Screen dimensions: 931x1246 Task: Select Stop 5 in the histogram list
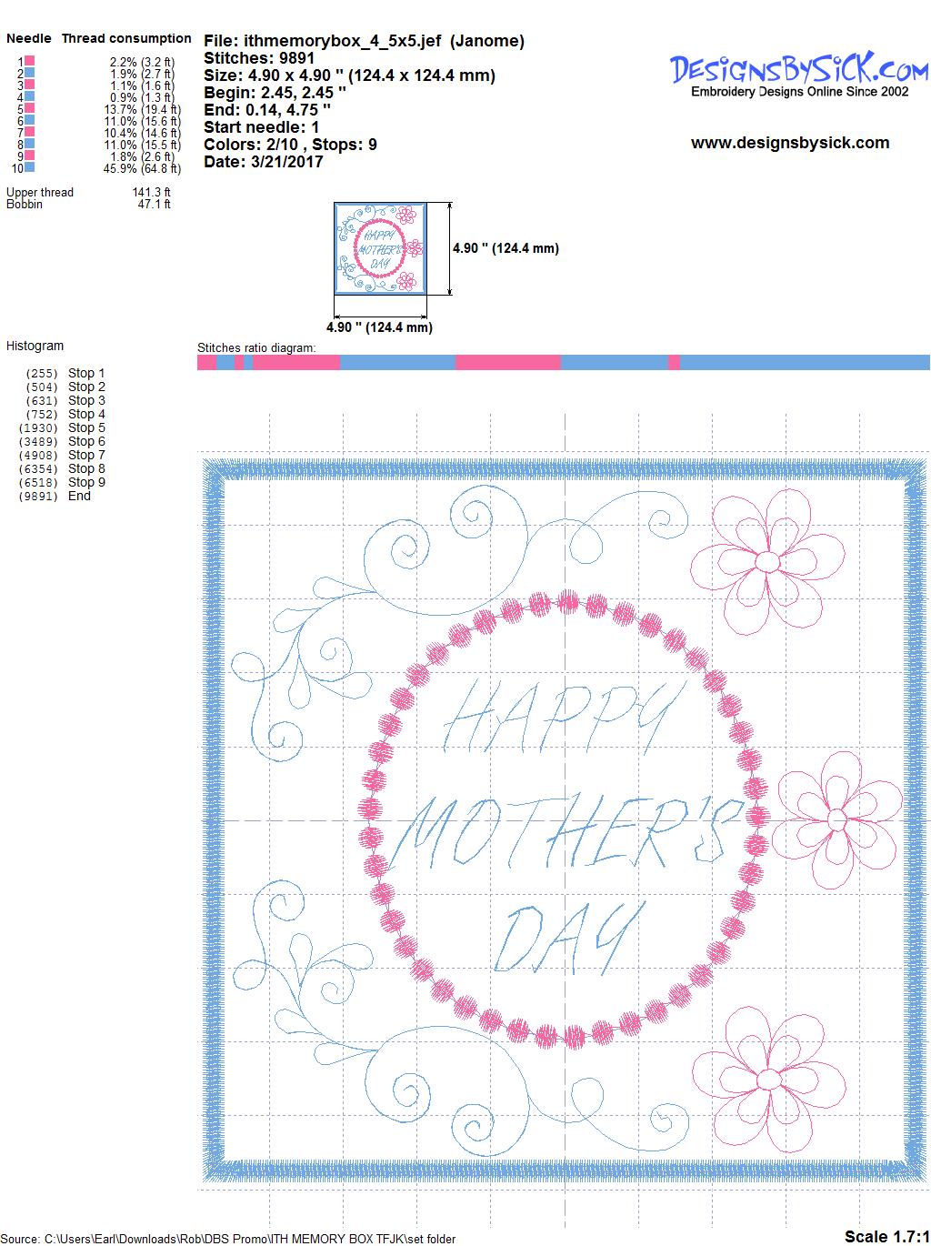point(86,427)
